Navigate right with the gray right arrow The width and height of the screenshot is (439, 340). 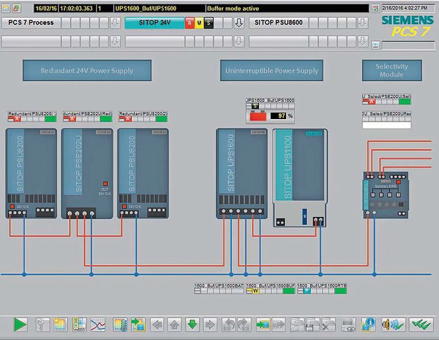tap(210, 325)
